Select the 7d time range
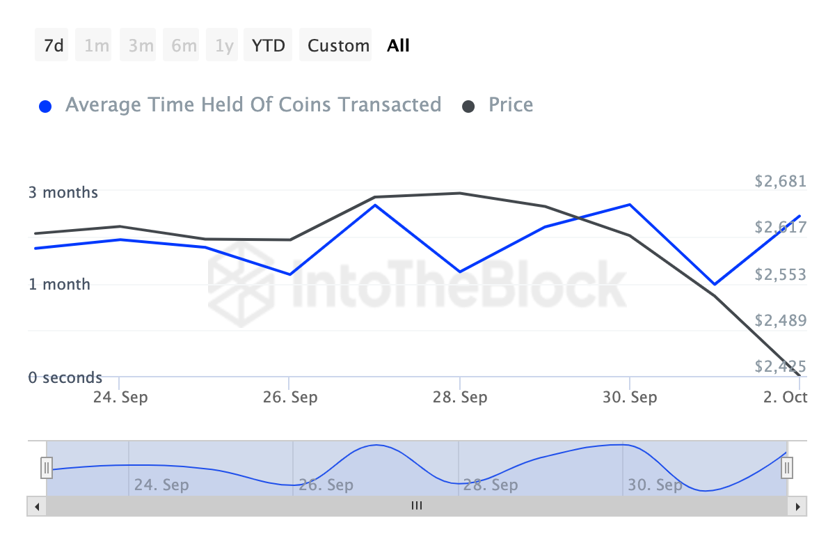 53,46
